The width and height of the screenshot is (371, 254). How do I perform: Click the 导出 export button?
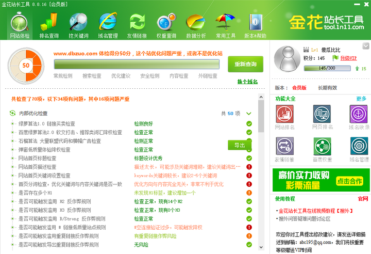pyautogui.click(x=240, y=145)
